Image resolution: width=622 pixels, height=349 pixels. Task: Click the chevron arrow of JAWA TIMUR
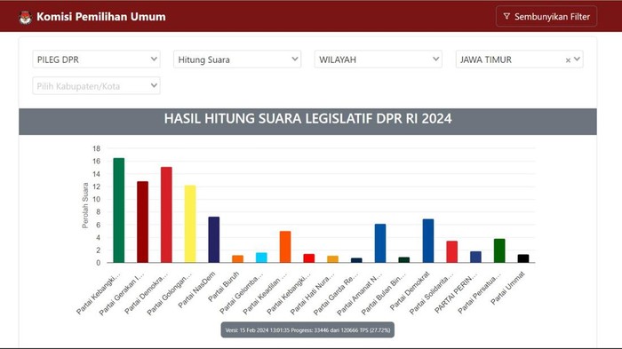(578, 59)
